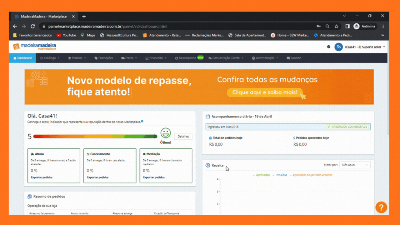Show more bookmarks with double-chevron
The image size is (400, 225).
click(x=383, y=35)
